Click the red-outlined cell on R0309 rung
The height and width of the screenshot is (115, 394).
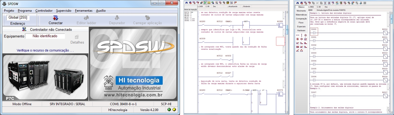click(x=280, y=41)
